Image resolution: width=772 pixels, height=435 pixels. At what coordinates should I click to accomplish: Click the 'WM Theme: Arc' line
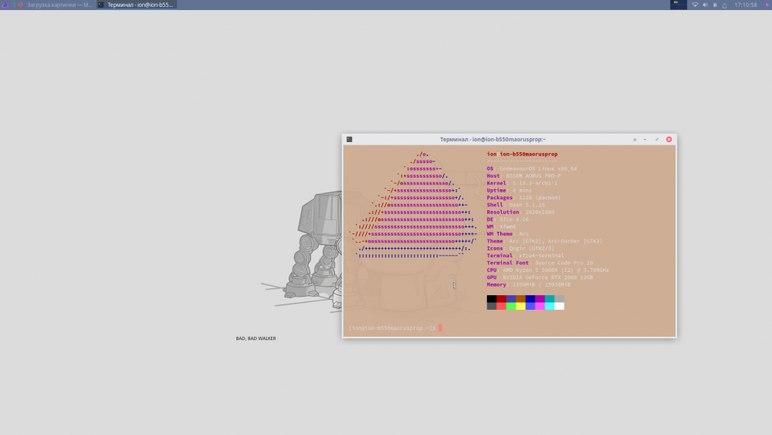coord(508,234)
